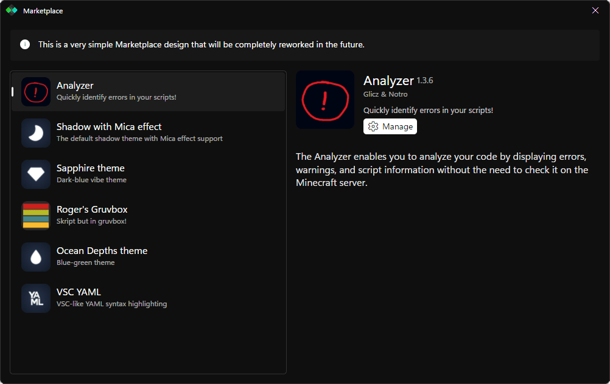This screenshot has width=610, height=384.
Task: Click the green app logo in title bar
Action: point(12,10)
